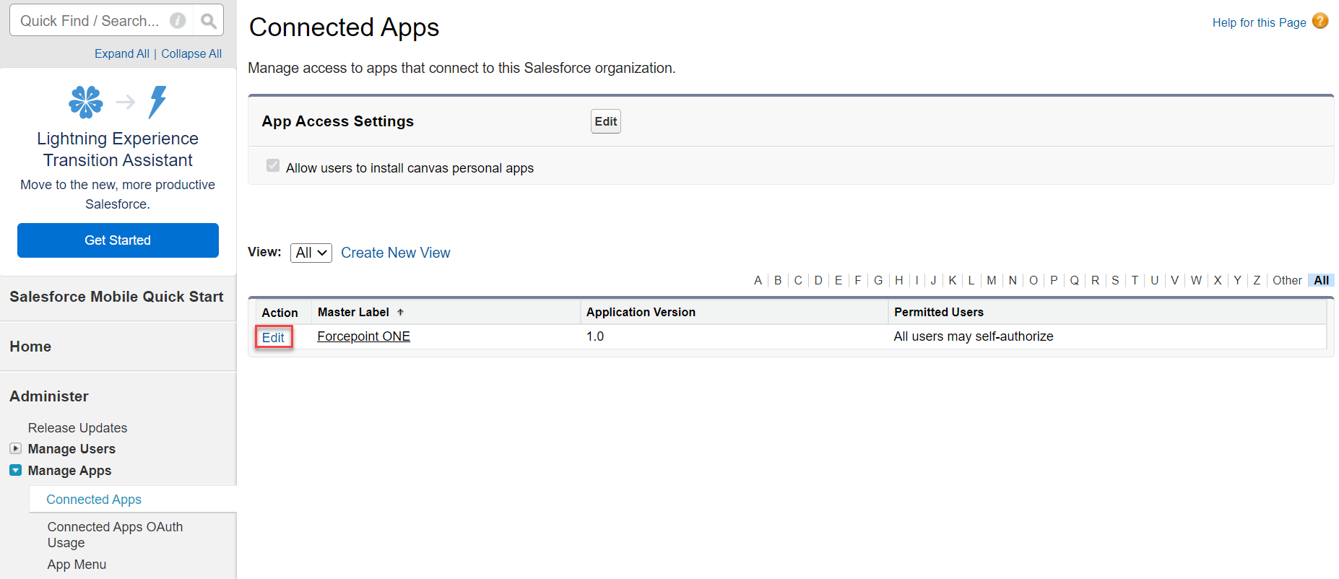Open Connected Apps OAuth Usage menu item
This screenshot has height=579, width=1339.
click(115, 535)
